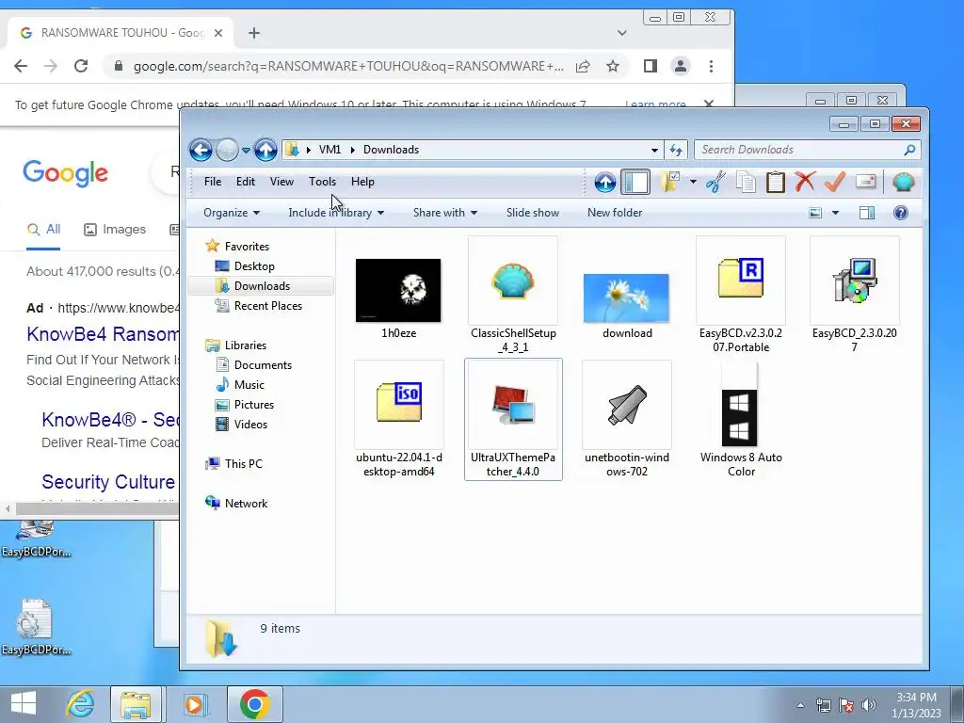This screenshot has width=964, height=723.
Task: Open the File menu
Action: pos(213,182)
